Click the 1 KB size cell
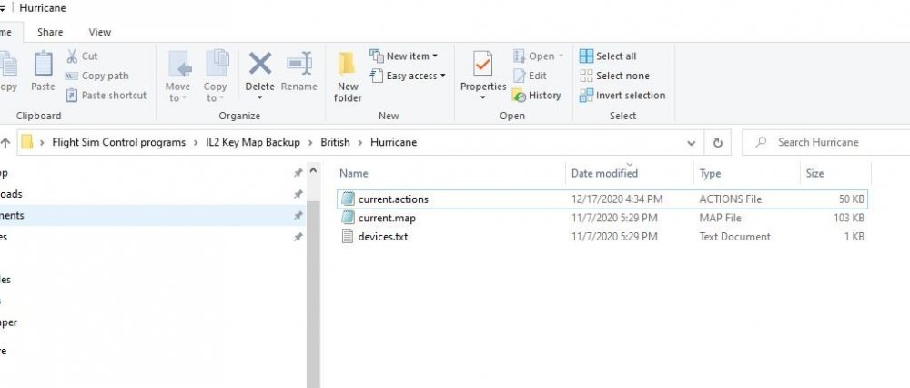 point(854,237)
